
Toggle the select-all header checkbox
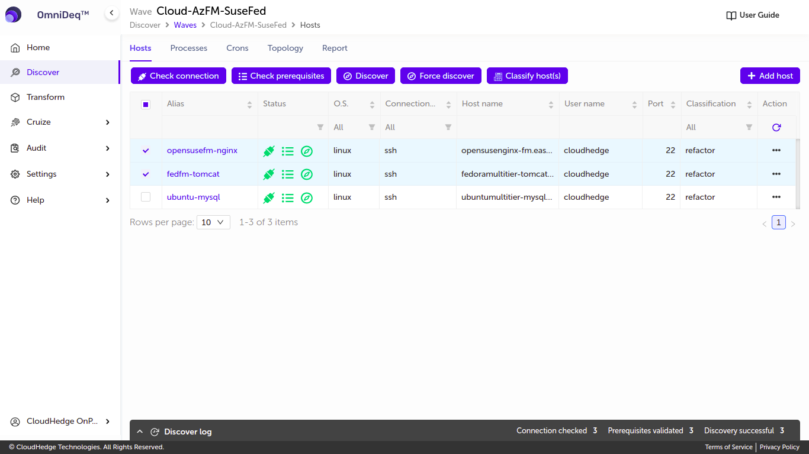click(x=146, y=105)
